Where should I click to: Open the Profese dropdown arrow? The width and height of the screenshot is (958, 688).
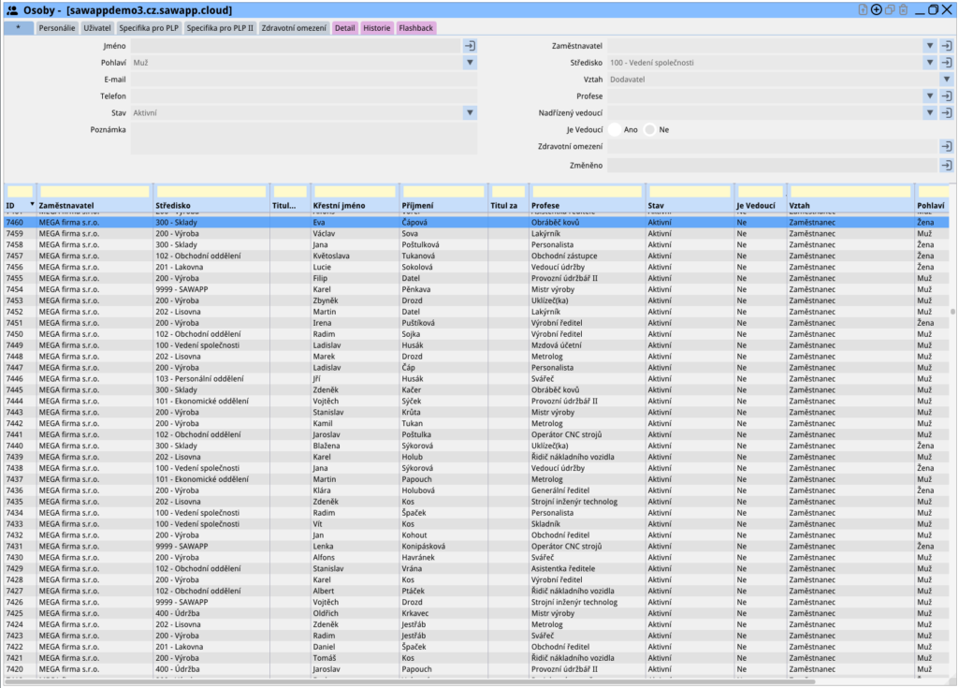(x=930, y=96)
